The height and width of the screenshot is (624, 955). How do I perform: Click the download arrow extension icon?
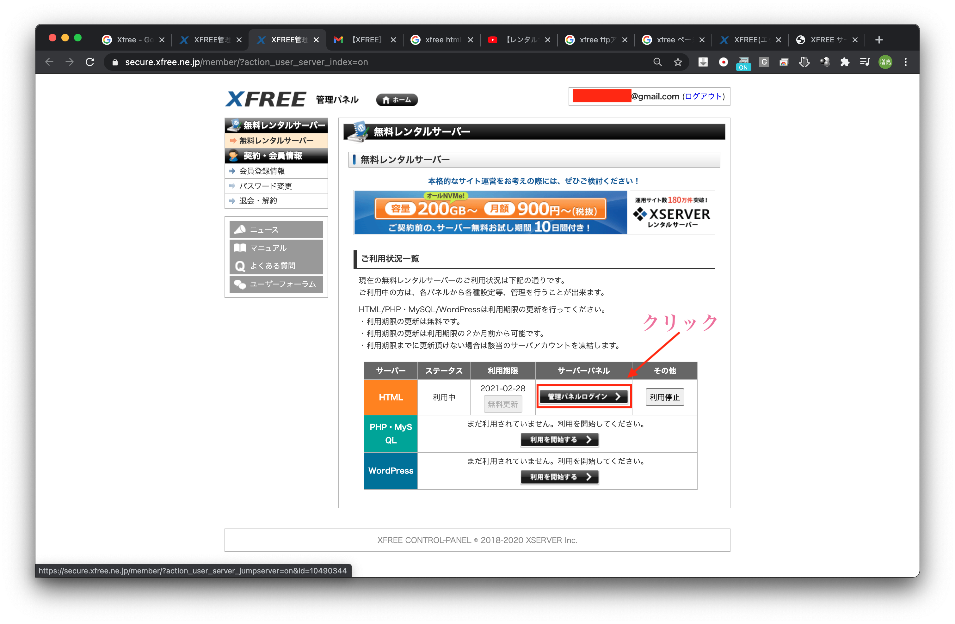tap(703, 62)
